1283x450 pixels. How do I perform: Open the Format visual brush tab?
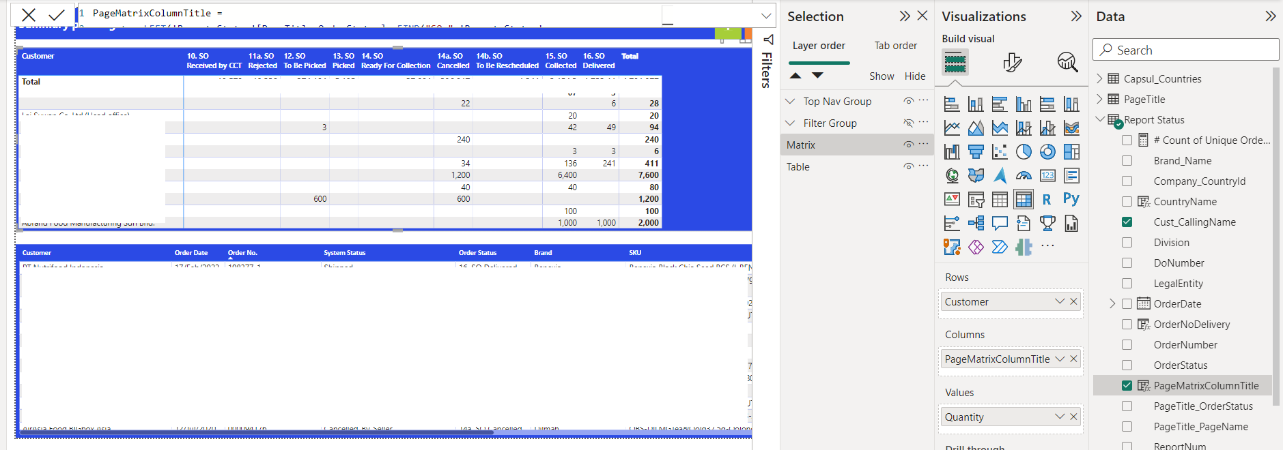1012,63
